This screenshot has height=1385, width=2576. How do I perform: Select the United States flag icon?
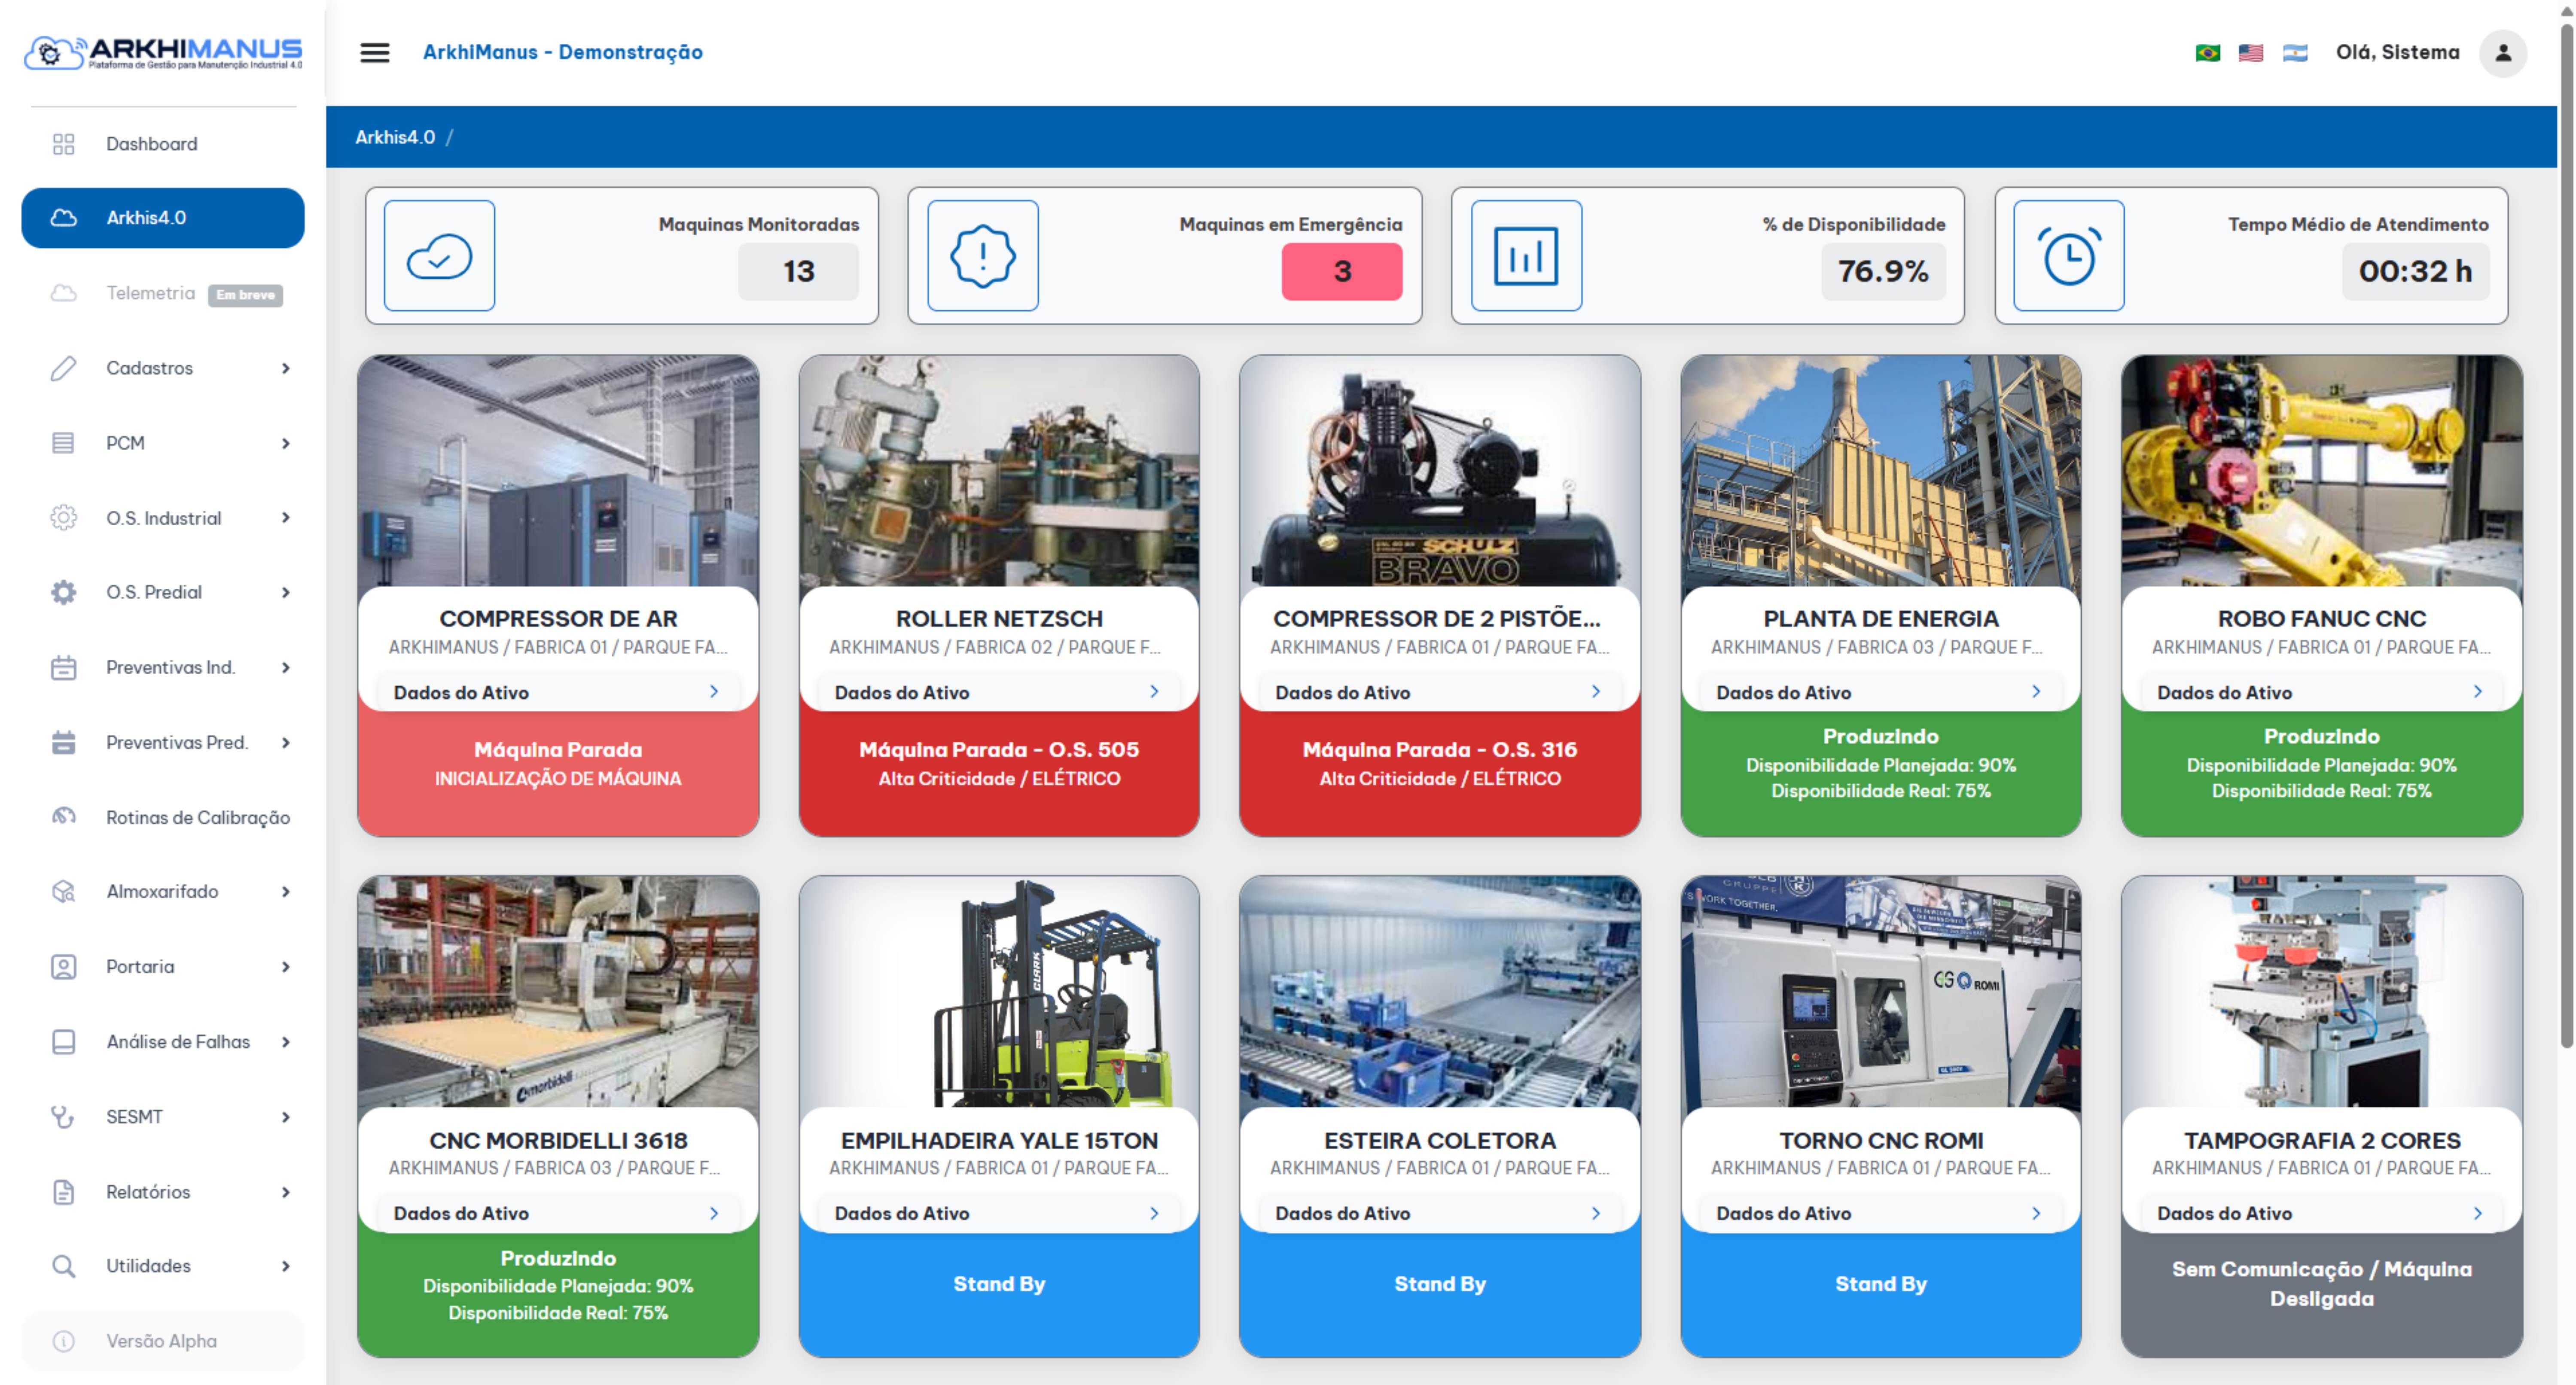(x=2250, y=53)
